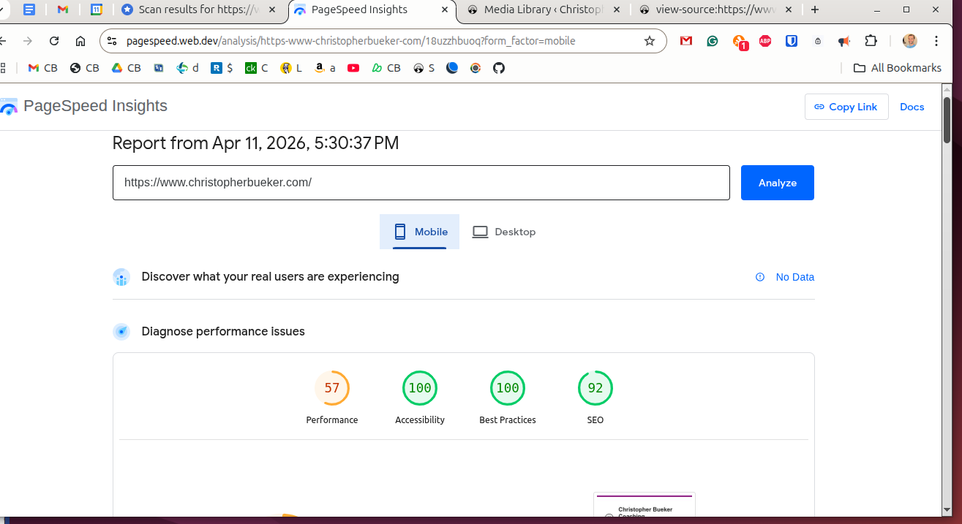This screenshot has width=962, height=524.
Task: Open the GitHub bookmark
Action: [x=499, y=68]
